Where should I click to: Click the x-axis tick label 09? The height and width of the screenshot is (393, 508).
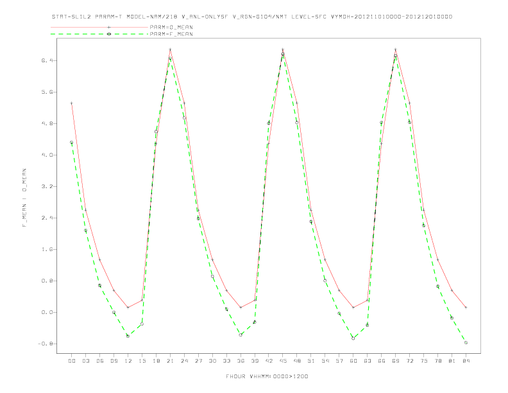coord(114,361)
